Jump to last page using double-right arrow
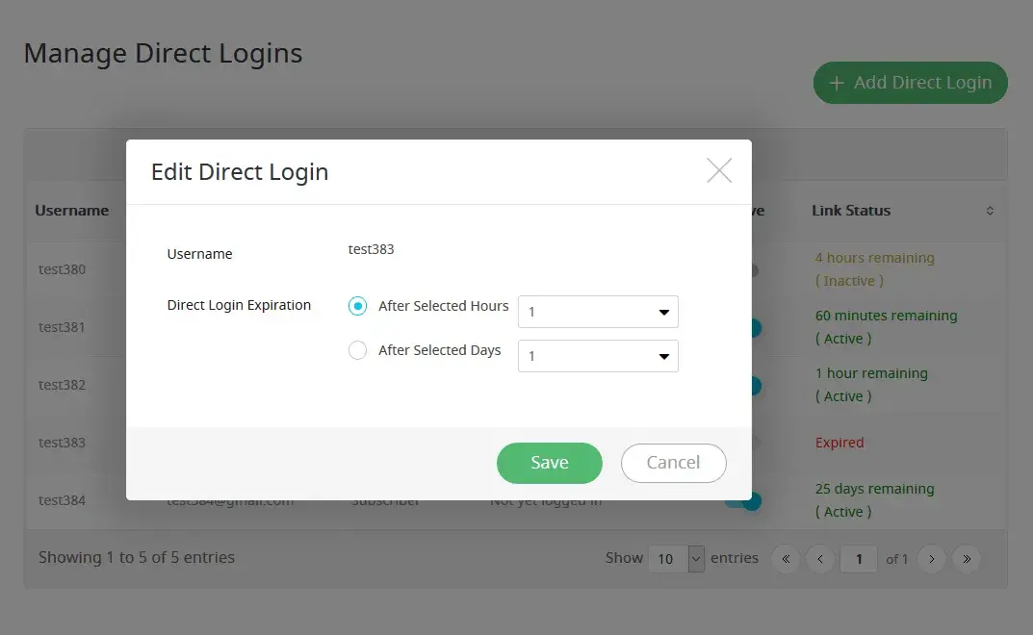1033x635 pixels. click(x=967, y=559)
